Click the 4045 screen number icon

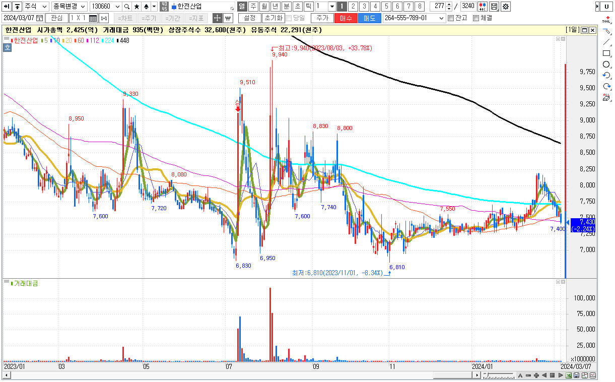tap(164, 7)
